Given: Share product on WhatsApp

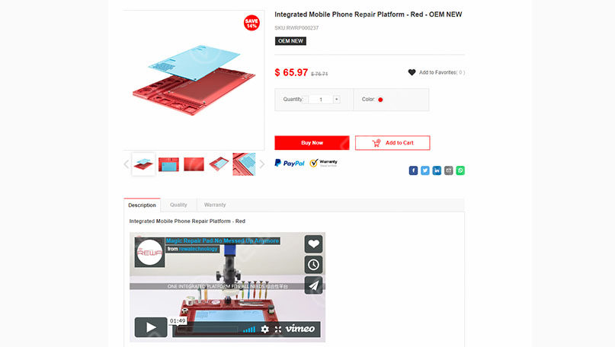Looking at the screenshot, I should pos(460,170).
